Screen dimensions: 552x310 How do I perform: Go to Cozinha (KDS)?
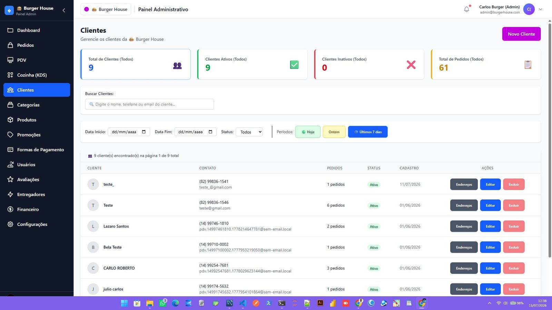pyautogui.click(x=37, y=75)
